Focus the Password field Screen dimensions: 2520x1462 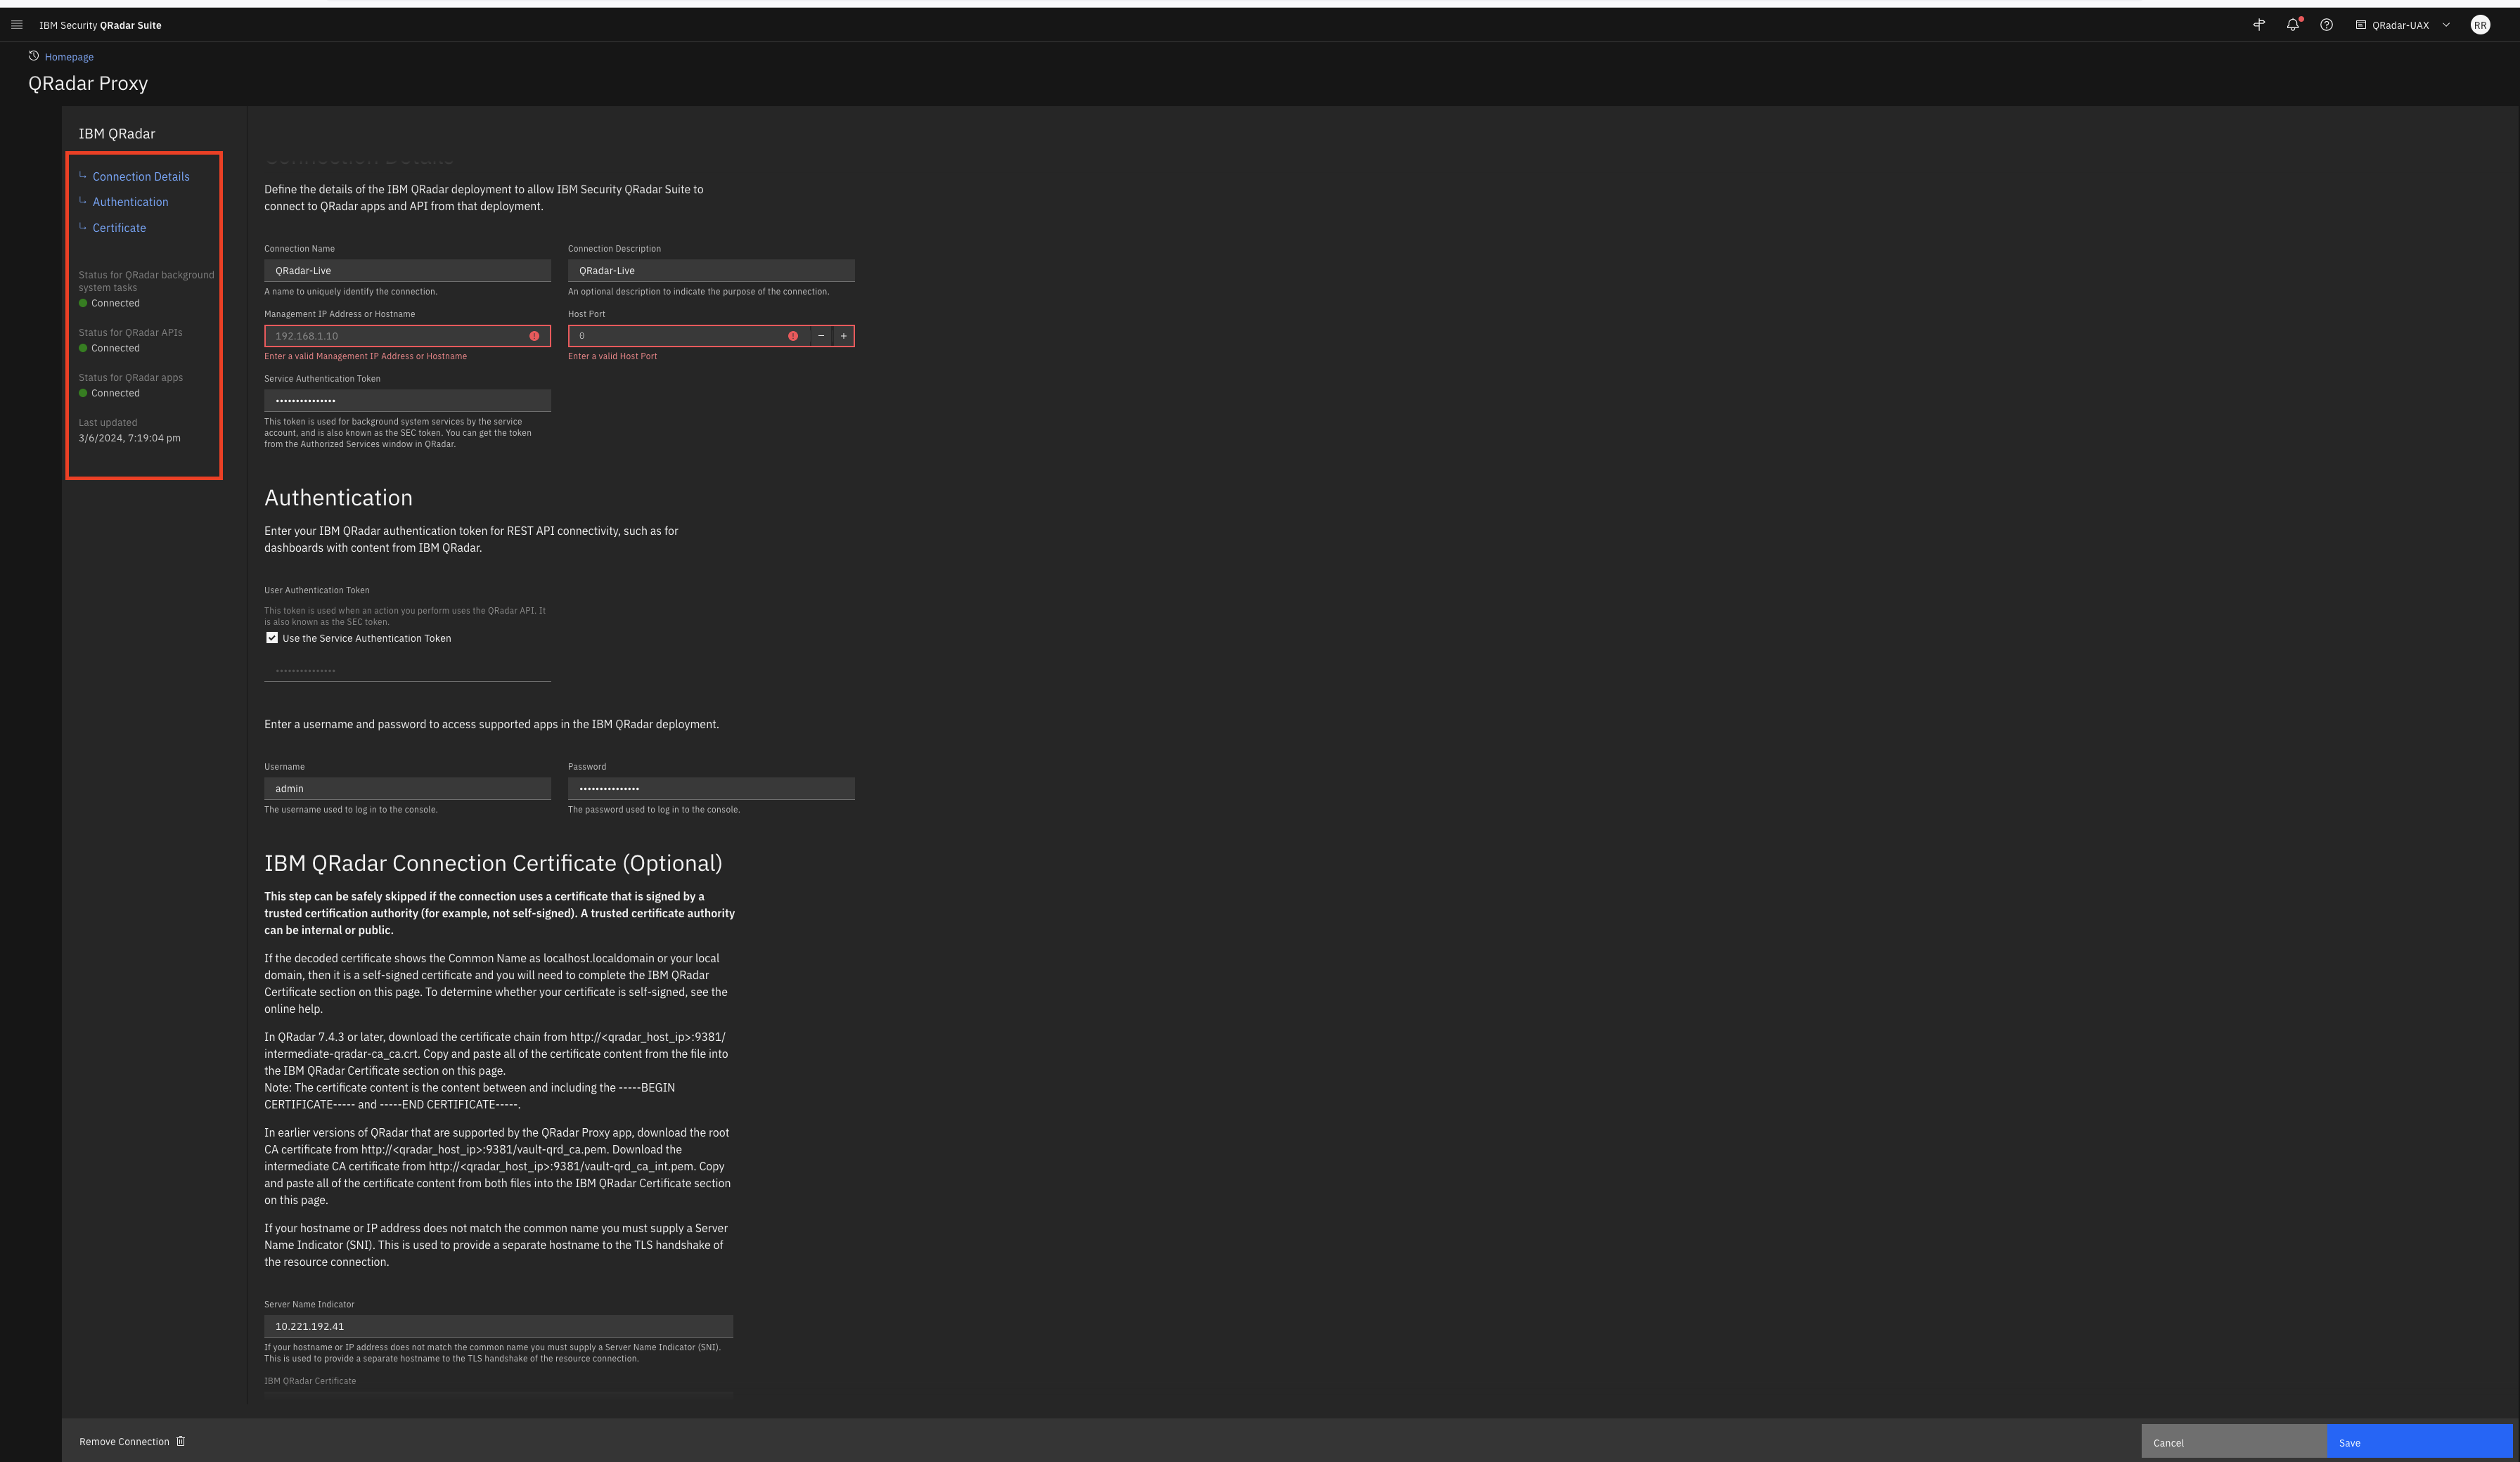711,789
